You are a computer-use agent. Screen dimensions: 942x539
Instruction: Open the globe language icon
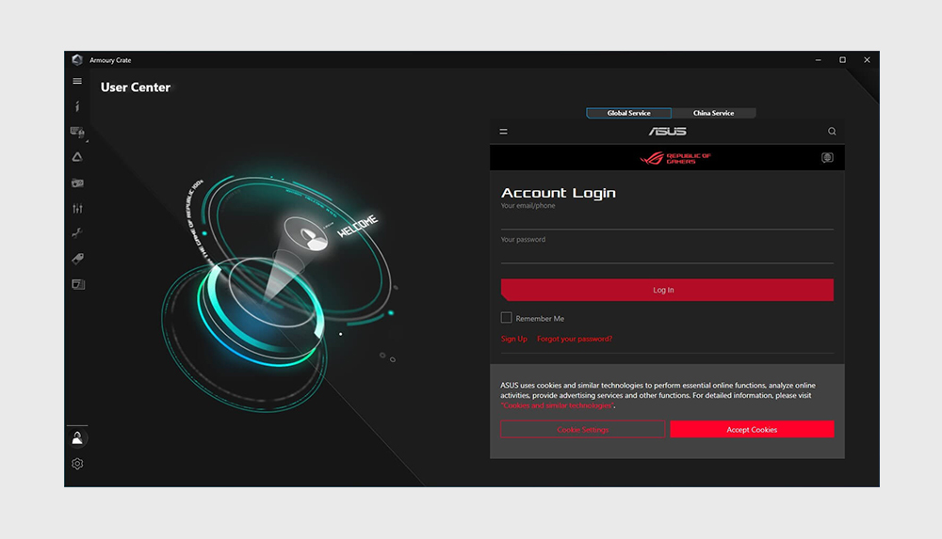(x=827, y=157)
